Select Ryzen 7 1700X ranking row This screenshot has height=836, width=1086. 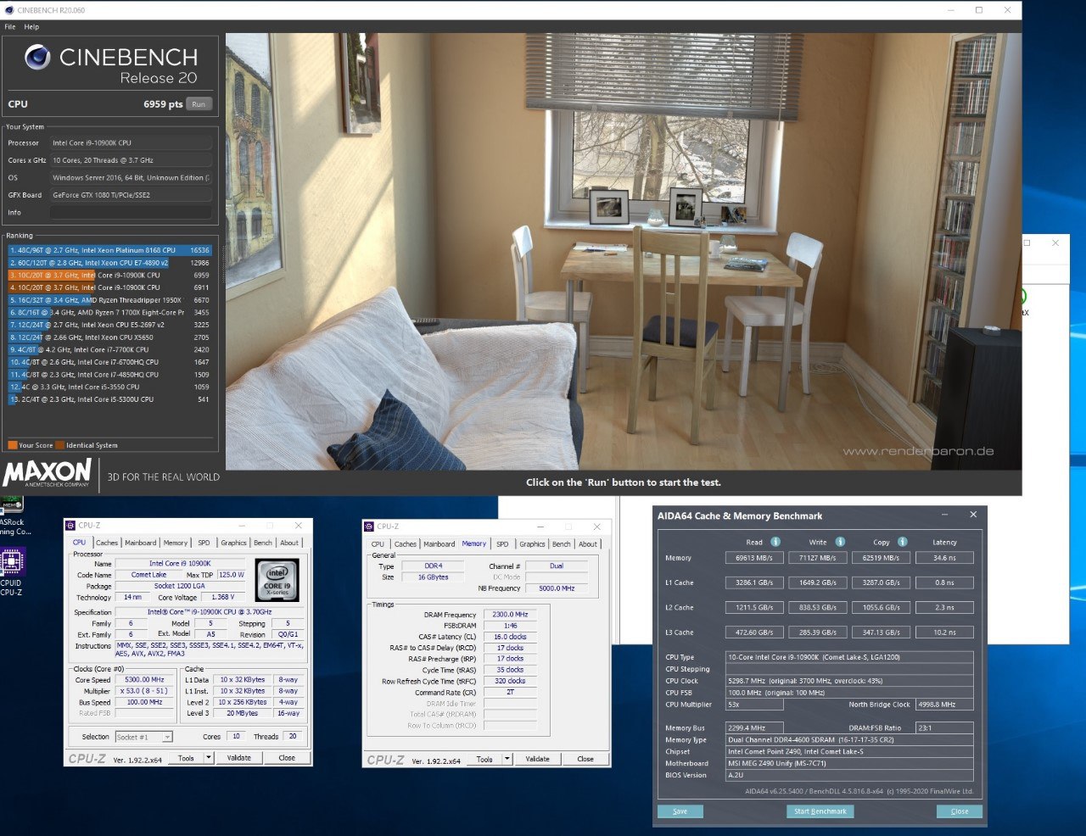(x=109, y=312)
